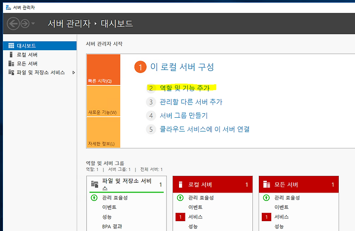Open 파일 및 저장소 서비스 in the sidebar
This screenshot has width=355, height=231.
pos(40,72)
